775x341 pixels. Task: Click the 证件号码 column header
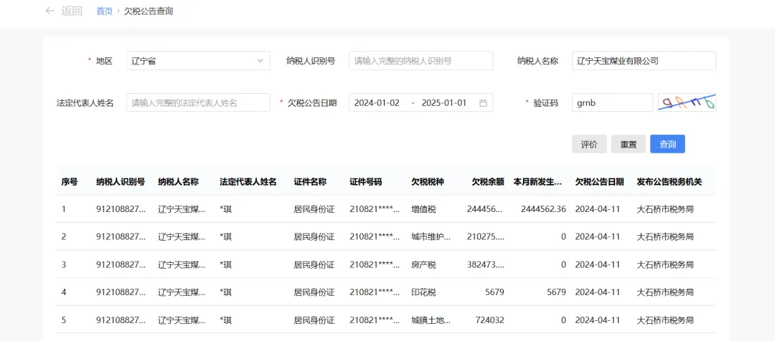(366, 181)
